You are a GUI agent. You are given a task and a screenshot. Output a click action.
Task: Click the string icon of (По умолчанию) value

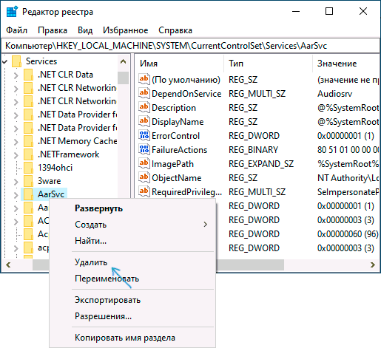tap(144, 79)
